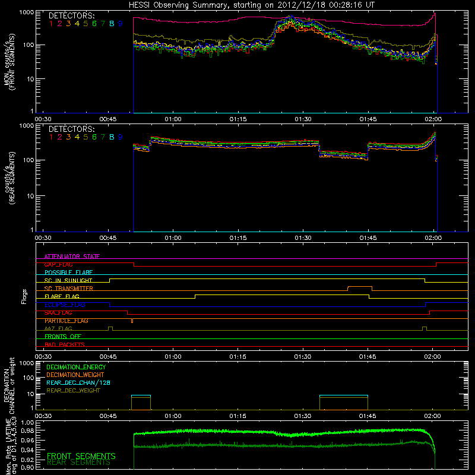Click the ATTENUATOR_STATE flag label

click(72, 256)
